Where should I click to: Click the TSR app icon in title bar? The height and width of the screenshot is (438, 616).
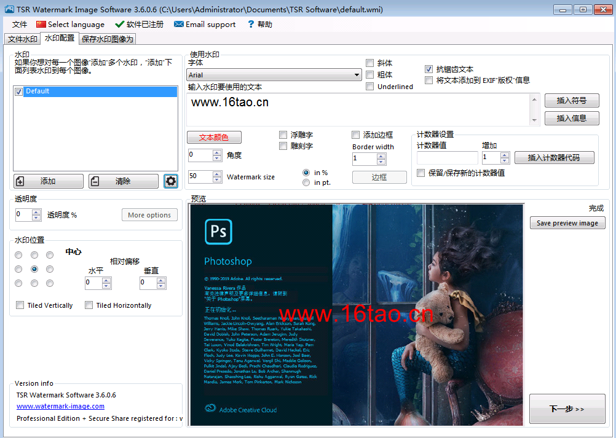click(x=9, y=9)
